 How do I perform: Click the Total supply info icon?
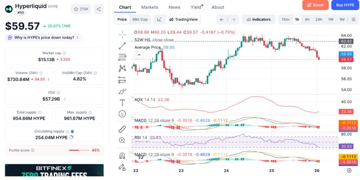(x=40, y=112)
